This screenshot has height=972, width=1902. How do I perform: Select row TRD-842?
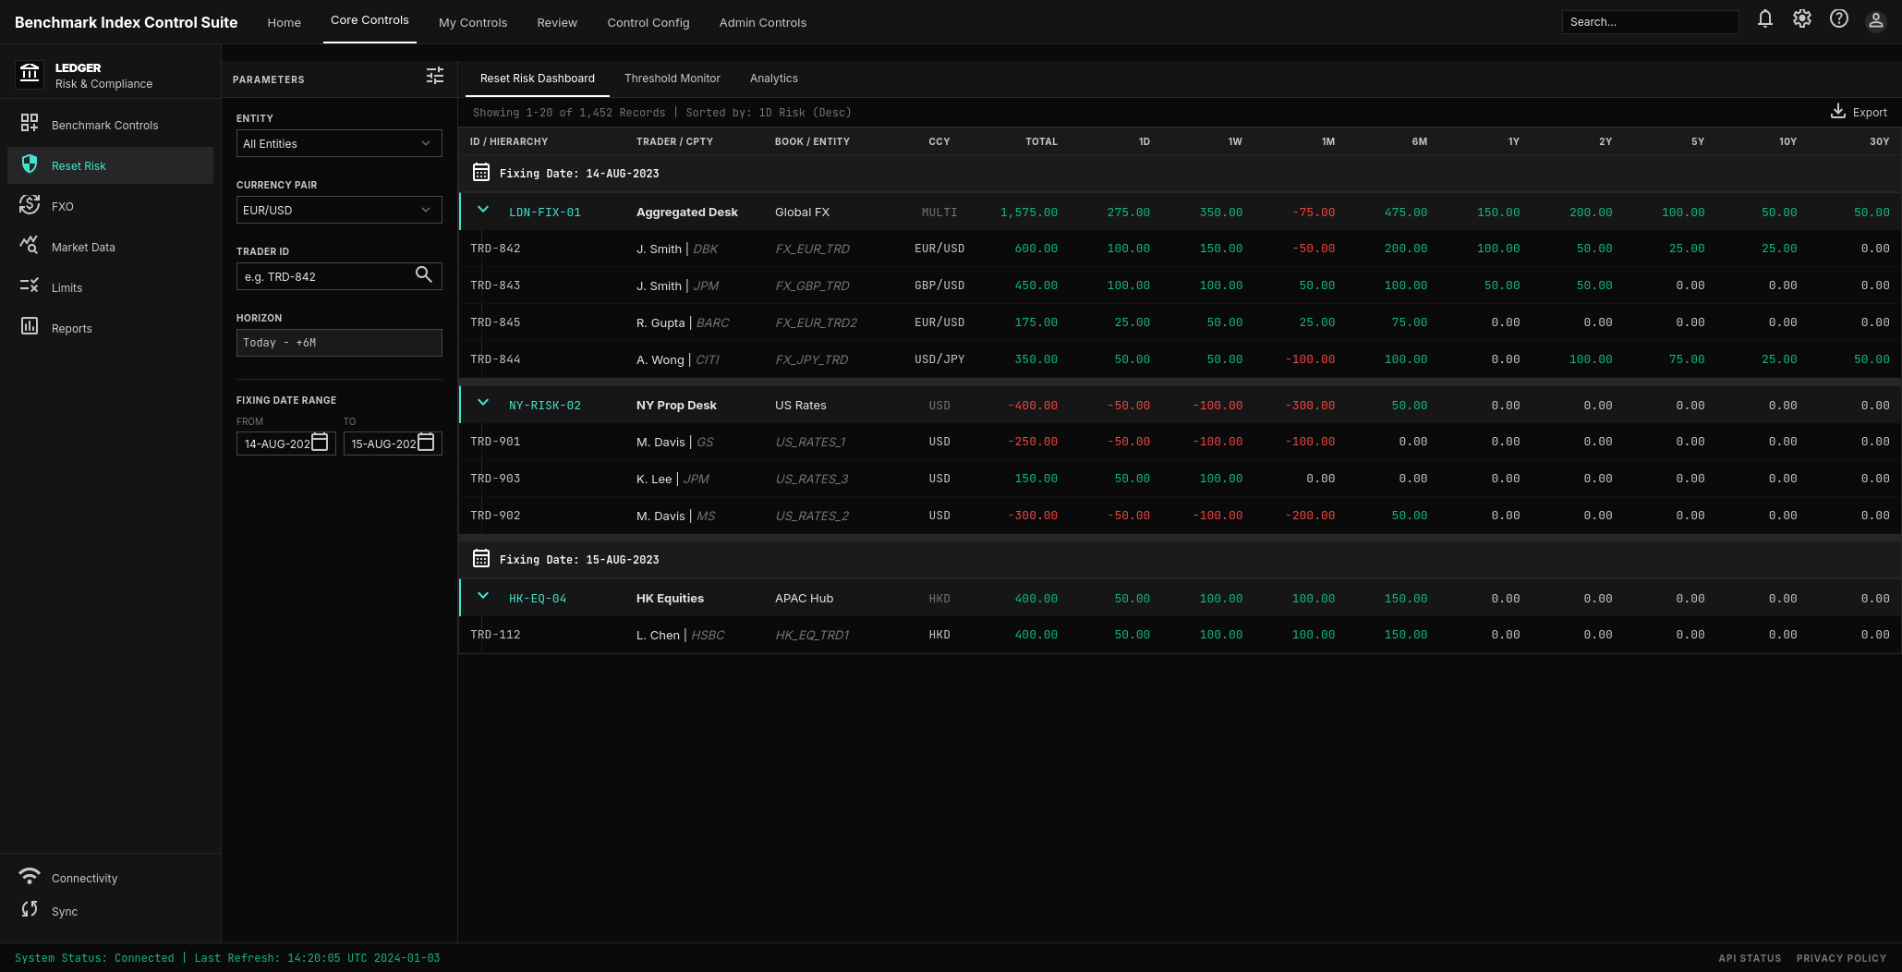[1180, 249]
